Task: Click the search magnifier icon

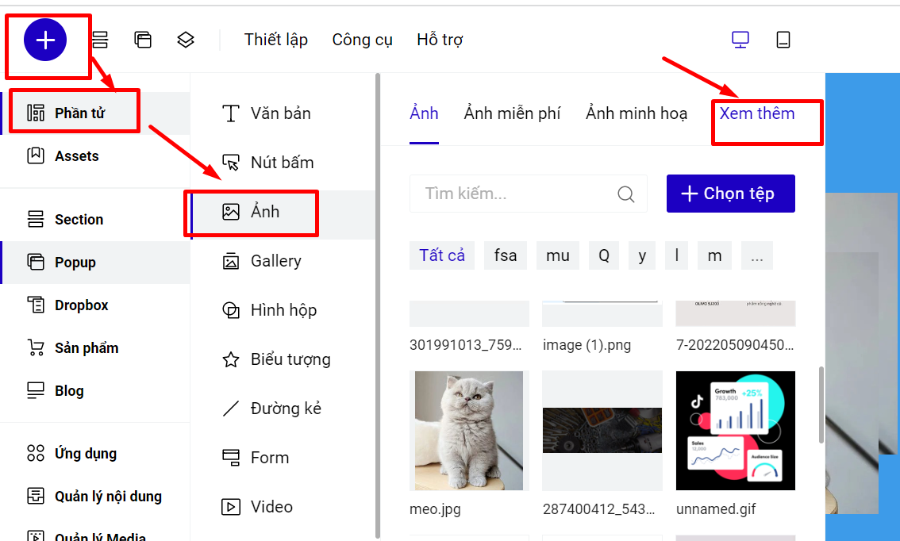Action: point(626,194)
